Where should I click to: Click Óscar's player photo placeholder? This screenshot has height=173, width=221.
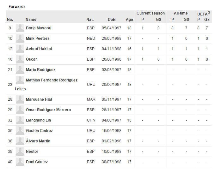[20, 59]
